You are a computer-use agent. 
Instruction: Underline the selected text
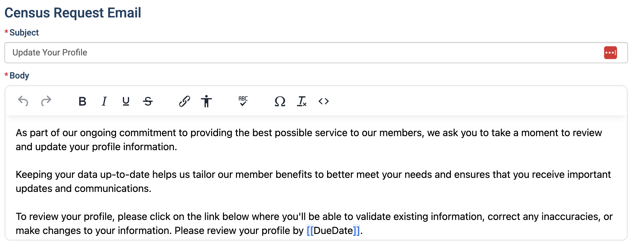pos(126,101)
